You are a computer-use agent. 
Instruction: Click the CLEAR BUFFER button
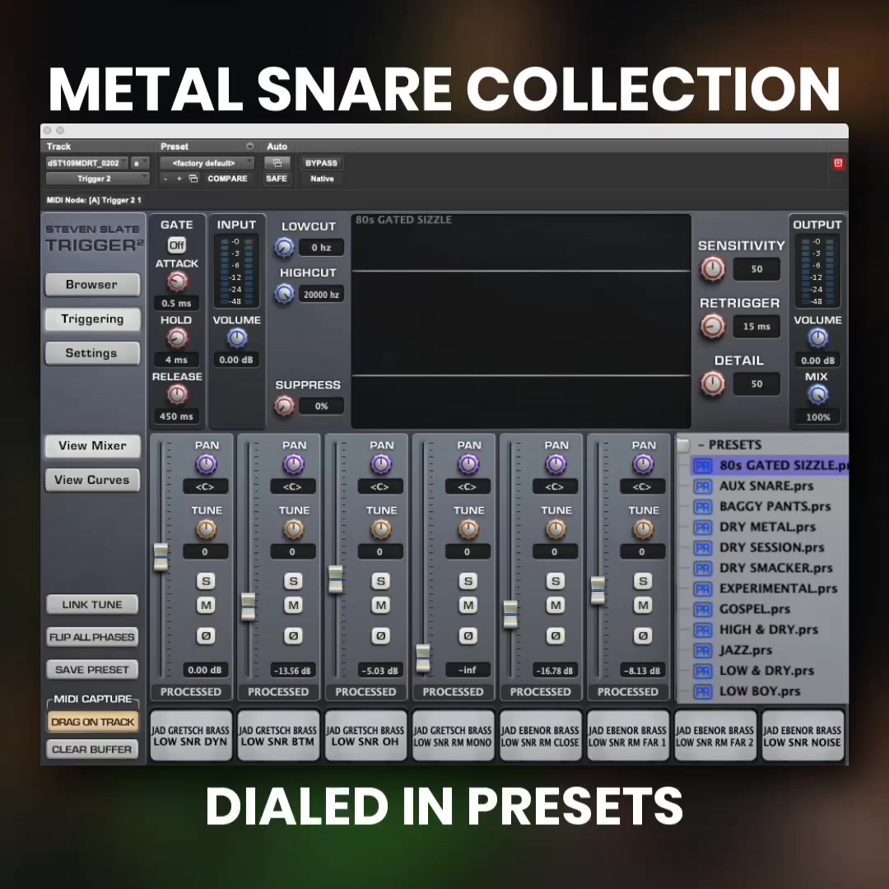[x=92, y=750]
